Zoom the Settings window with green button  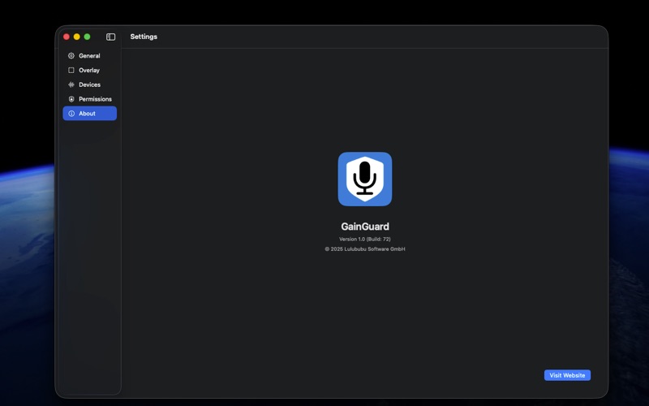[x=87, y=37]
